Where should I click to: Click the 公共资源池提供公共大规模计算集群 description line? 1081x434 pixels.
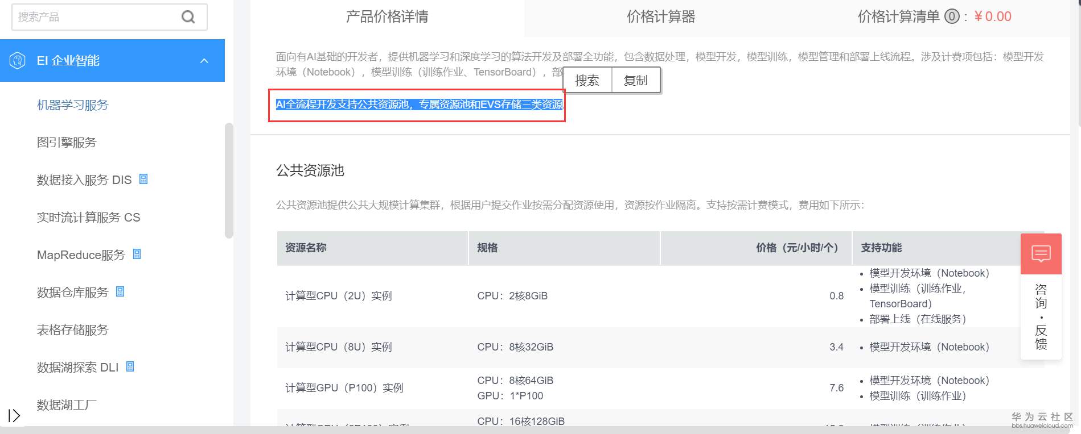570,205
